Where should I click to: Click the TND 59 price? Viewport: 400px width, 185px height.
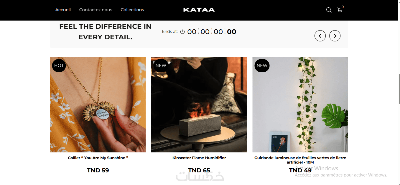(98, 170)
